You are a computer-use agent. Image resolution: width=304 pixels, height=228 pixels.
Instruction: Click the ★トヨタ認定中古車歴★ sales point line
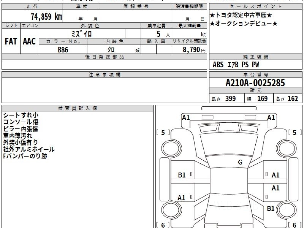(x=241, y=15)
